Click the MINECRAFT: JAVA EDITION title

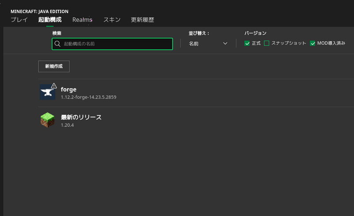39,11
